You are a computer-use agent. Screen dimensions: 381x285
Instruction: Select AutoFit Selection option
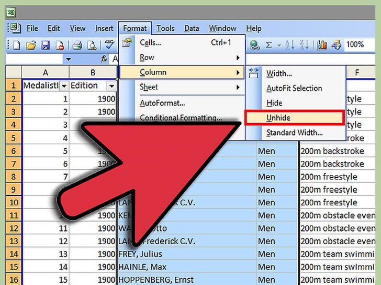(296, 88)
